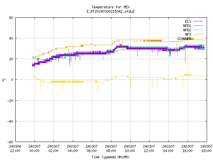Image resolution: width=213 pixels, height=160 pixels.
Task: Click the axis title 'Time (yymmdd HH:MM)'
Action: pos(110,157)
